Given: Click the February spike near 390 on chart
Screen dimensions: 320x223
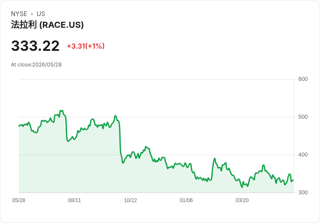Looking at the screenshot, I should tap(214, 159).
